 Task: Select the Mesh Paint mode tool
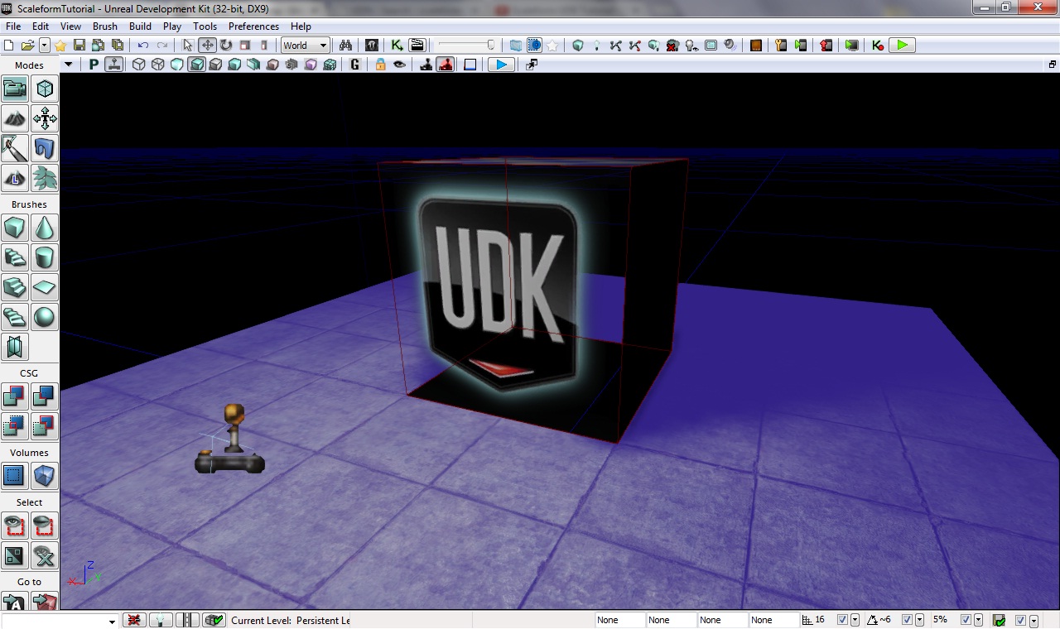15,149
